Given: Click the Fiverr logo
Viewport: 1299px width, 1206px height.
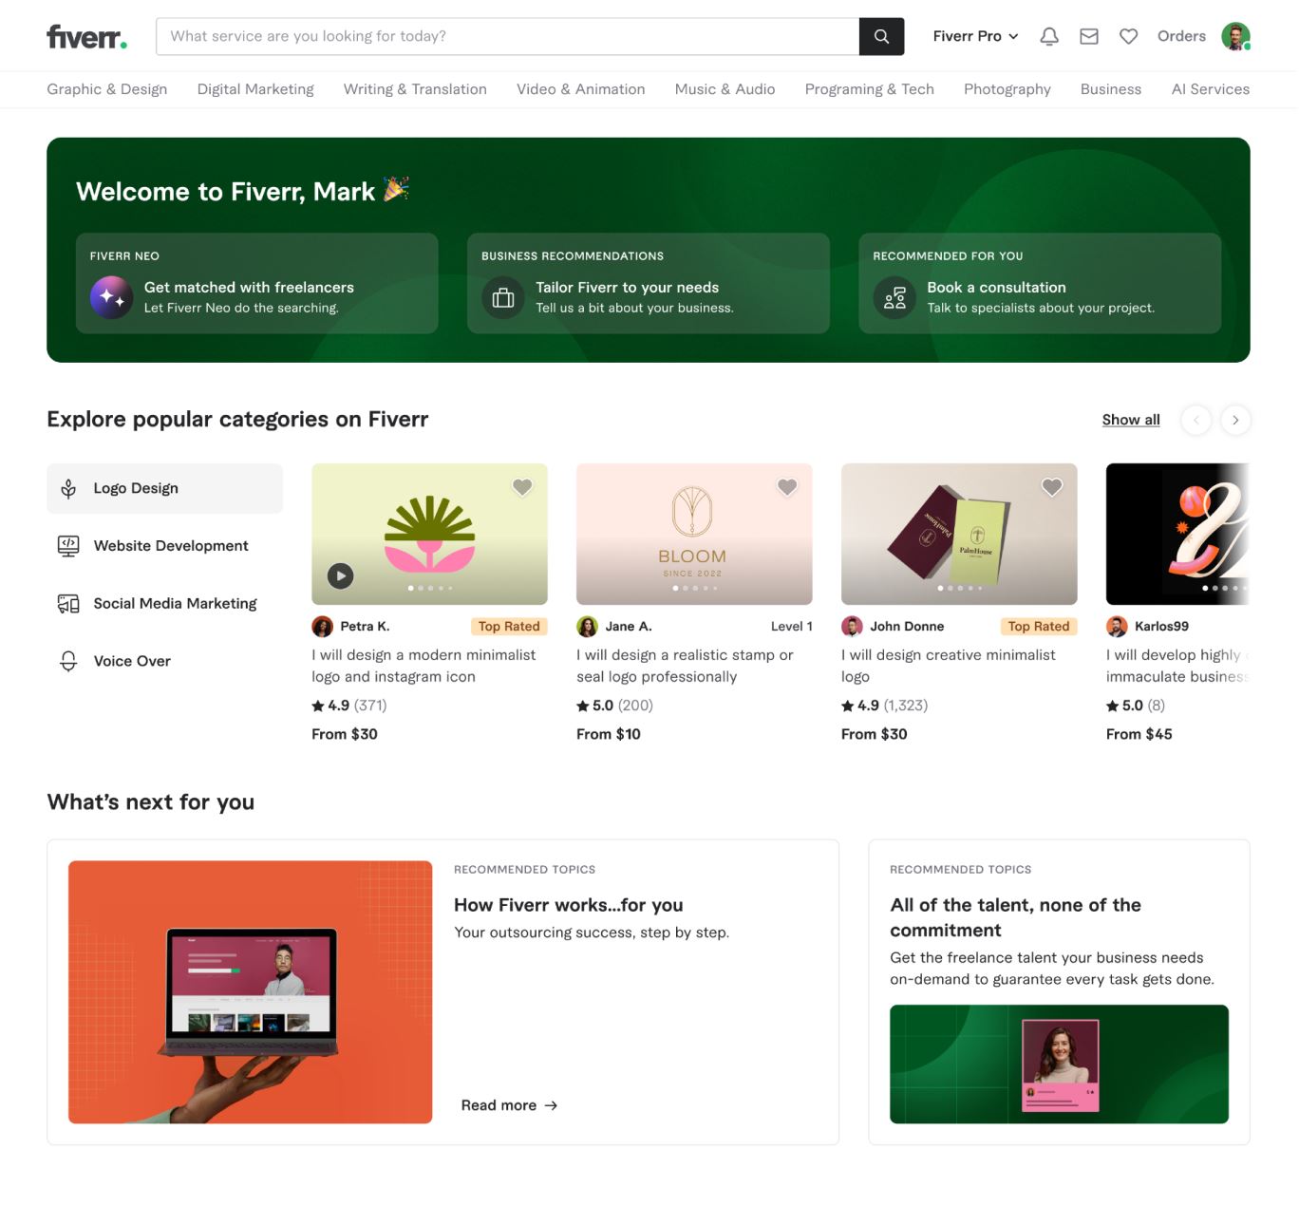Looking at the screenshot, I should 86,36.
